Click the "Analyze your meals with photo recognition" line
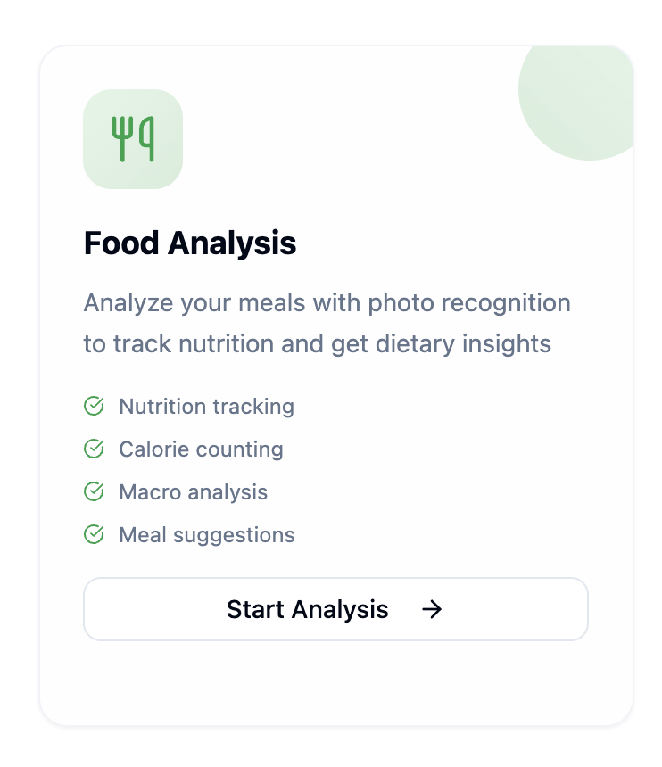Viewport: 662px width, 767px height. click(x=327, y=303)
